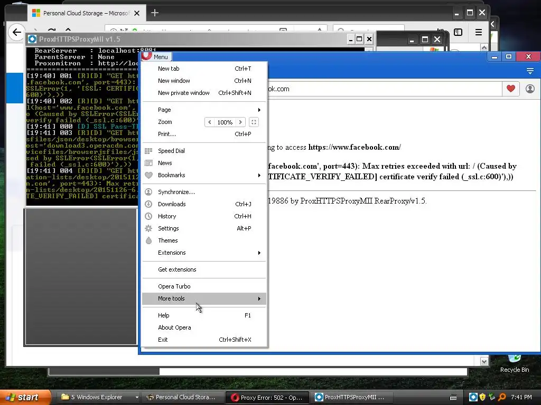The height and width of the screenshot is (405, 541).
Task: Close the Personal Cloud Storage tab
Action: tap(137, 13)
